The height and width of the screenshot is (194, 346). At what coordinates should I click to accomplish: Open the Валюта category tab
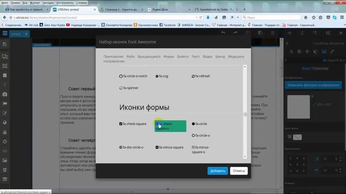click(x=183, y=57)
